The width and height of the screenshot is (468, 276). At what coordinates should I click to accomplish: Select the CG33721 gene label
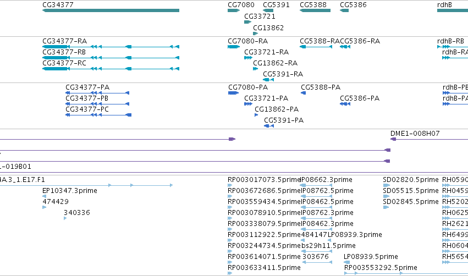pos(260,16)
